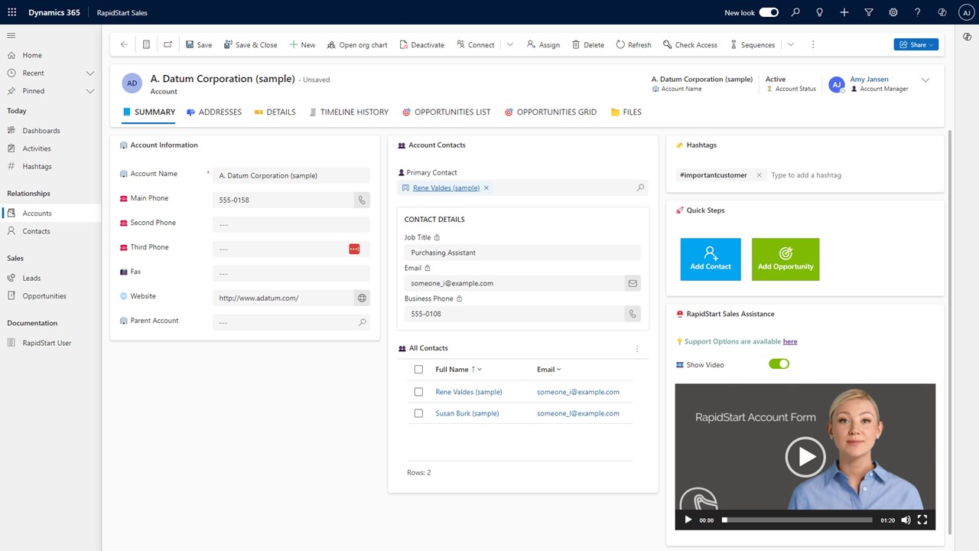
Task: Click the help question mark icon
Action: point(918,12)
